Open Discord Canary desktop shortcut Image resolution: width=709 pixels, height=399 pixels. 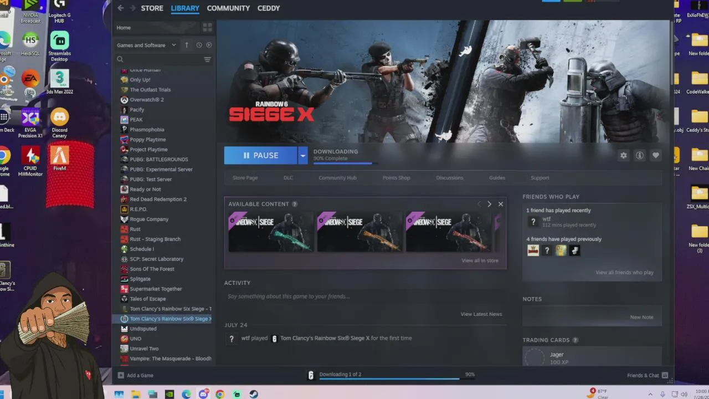click(x=59, y=123)
